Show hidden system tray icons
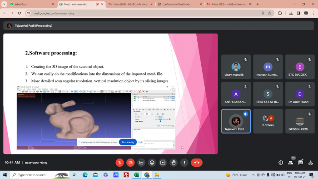Screen dimensions: 318x179 (x=253, y=175)
